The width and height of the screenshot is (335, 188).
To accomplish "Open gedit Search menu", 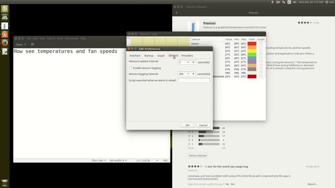I will click(x=51, y=39).
